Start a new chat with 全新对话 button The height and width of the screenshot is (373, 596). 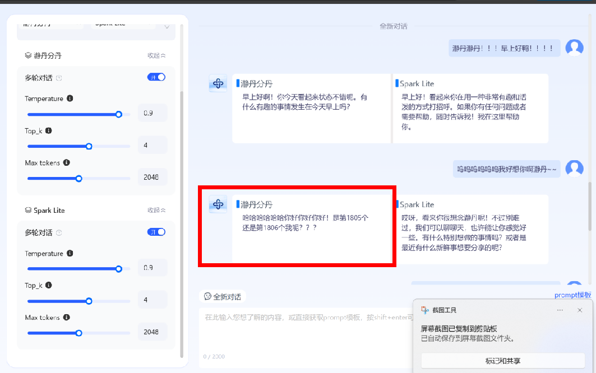point(223,296)
